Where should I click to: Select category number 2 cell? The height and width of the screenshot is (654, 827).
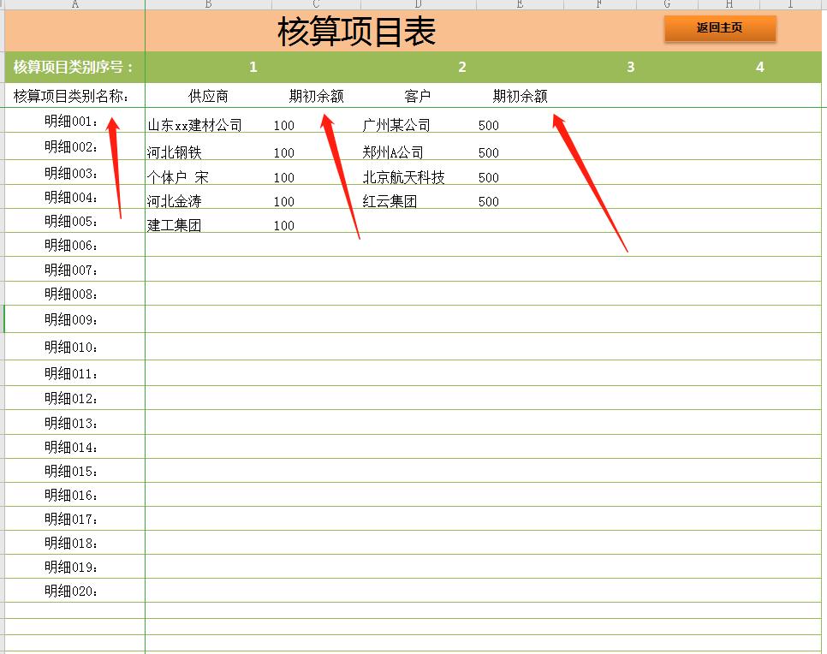click(x=462, y=67)
